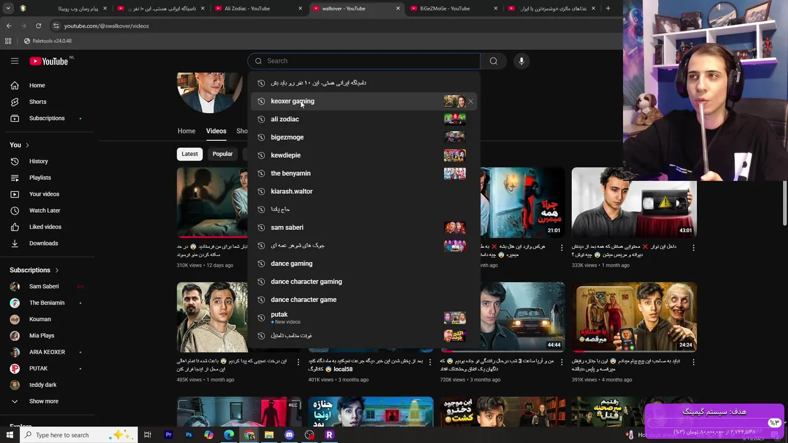Screen dimensions: 788x443
Task: Open the Windows Start menu
Action: [9, 435]
